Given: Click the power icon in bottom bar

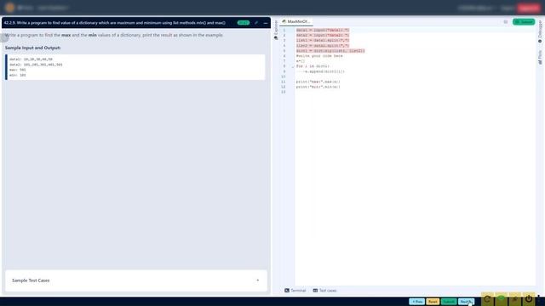Looking at the screenshot, I should [x=529, y=299].
